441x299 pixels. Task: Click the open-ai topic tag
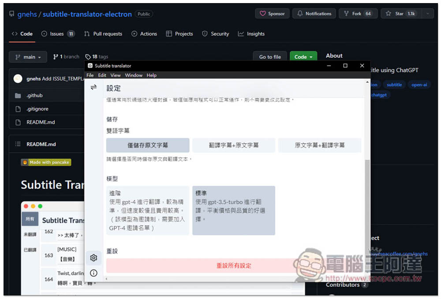pos(419,85)
